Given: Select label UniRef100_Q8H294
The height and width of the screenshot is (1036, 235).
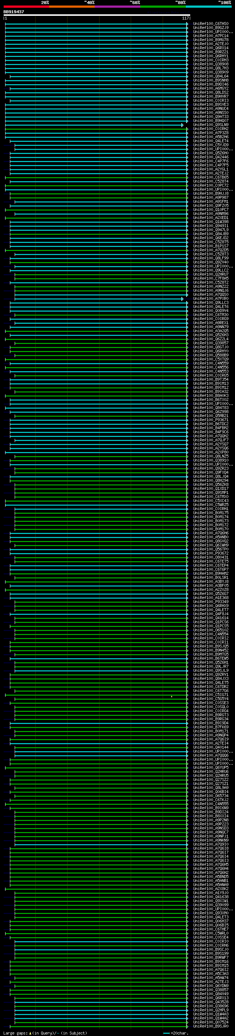Looking at the screenshot, I should [211, 481].
